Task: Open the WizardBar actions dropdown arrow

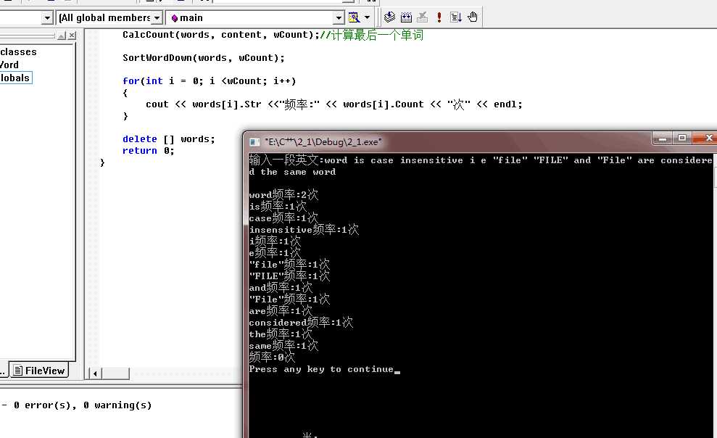Action: (x=367, y=18)
